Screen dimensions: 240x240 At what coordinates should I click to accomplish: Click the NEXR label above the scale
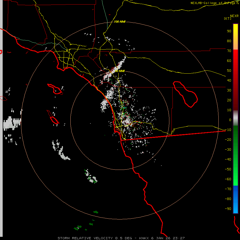[234, 16]
